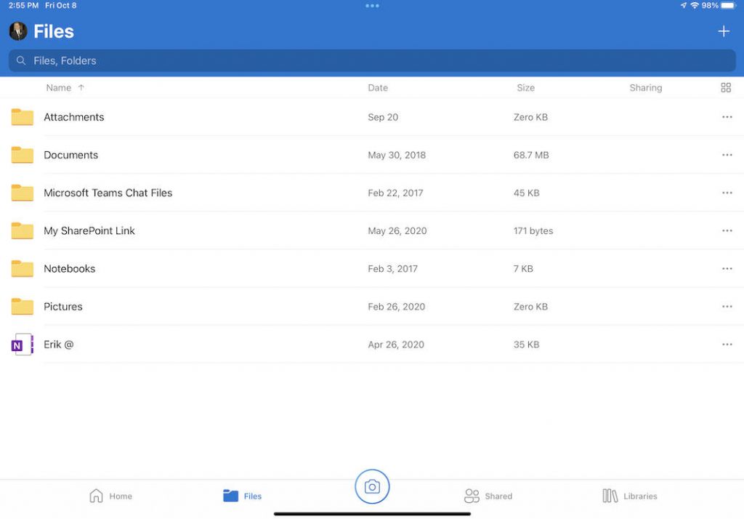Switch to grid view layout

pos(726,87)
